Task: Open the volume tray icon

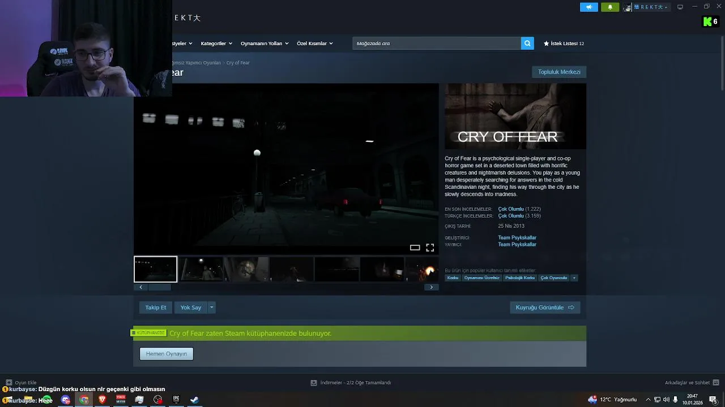Action: click(666, 400)
